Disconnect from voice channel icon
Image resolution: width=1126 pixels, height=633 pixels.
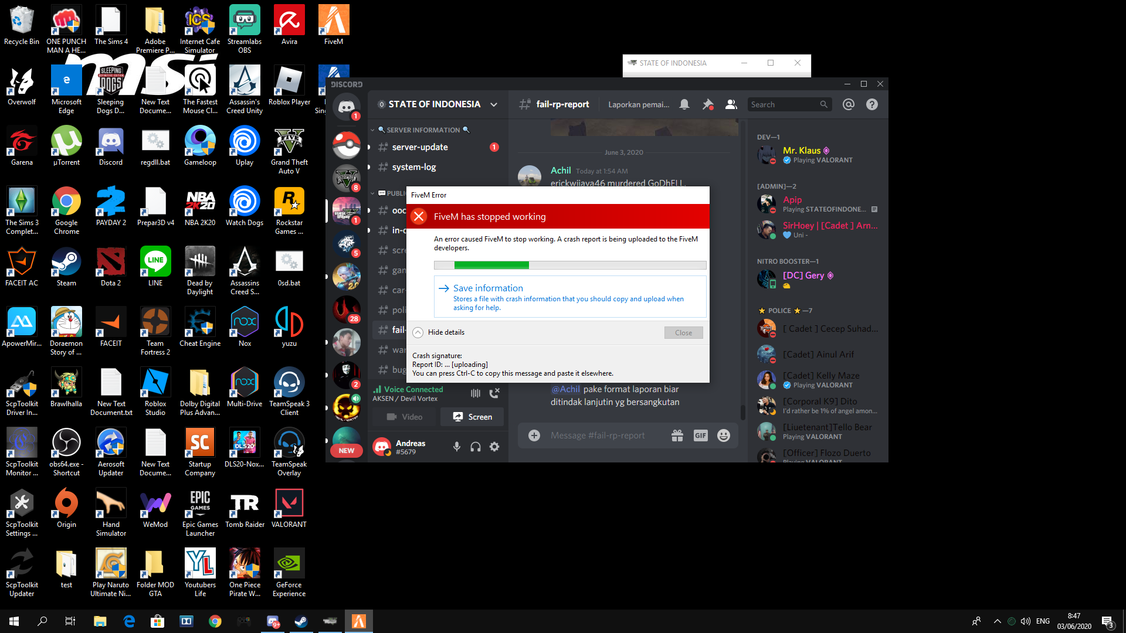click(494, 393)
